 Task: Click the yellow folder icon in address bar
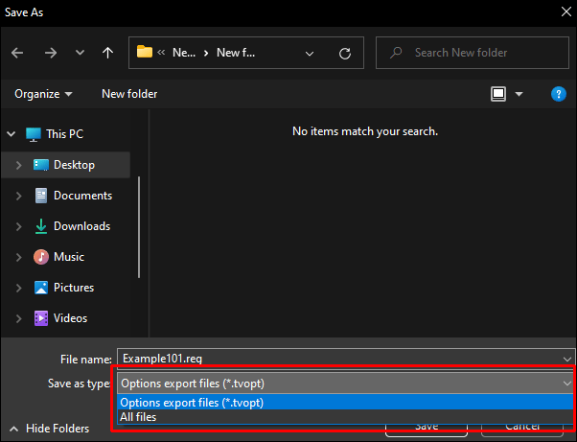coord(145,52)
